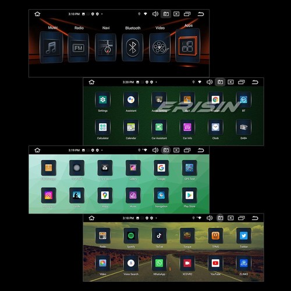Open the Car Info app
Image resolution: width=291 pixels, height=291 pixels.
(187, 127)
